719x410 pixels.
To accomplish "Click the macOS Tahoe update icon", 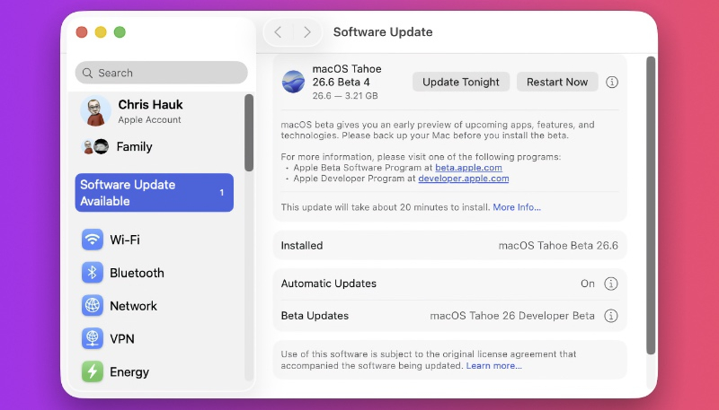I will point(294,82).
